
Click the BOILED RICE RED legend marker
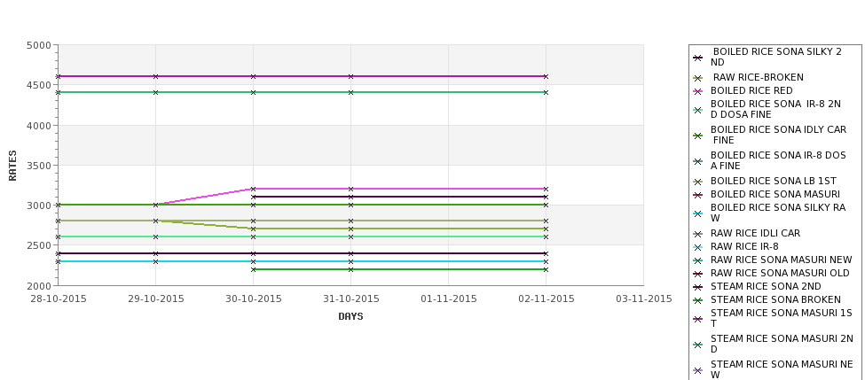coord(697,91)
